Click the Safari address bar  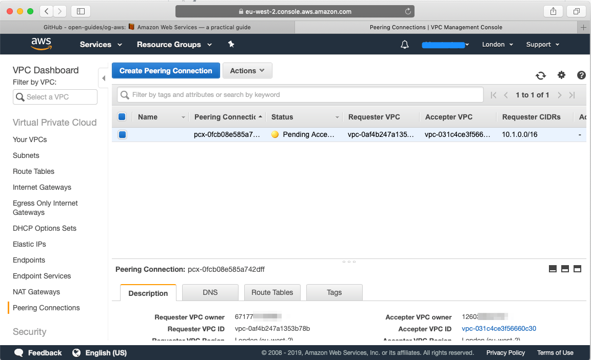[295, 11]
